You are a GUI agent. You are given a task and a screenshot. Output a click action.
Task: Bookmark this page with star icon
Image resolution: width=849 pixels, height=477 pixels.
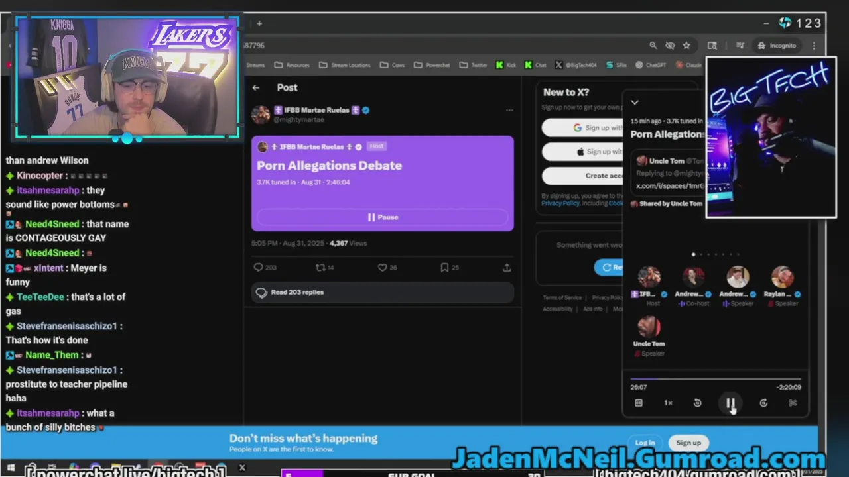686,46
